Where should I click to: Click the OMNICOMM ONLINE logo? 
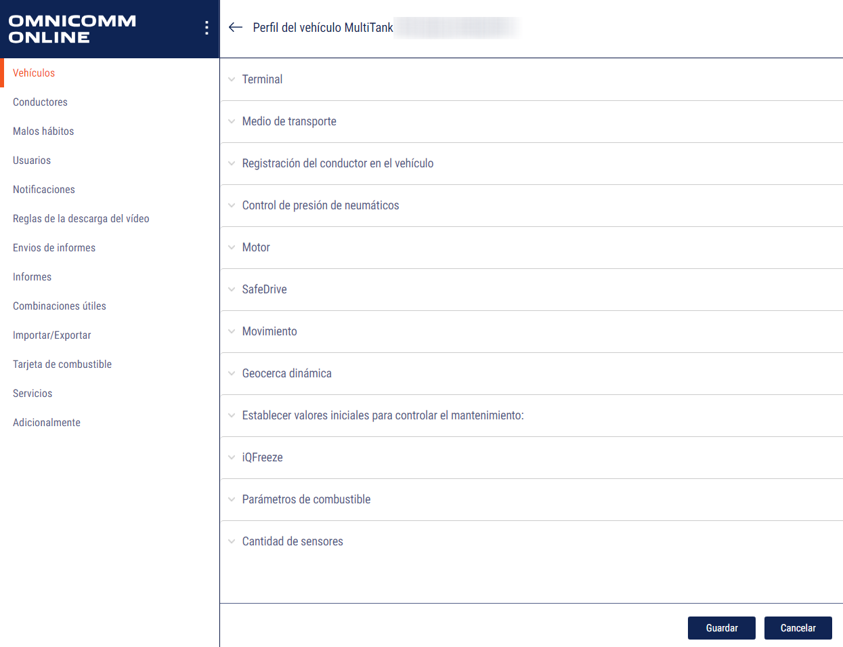[71, 27]
